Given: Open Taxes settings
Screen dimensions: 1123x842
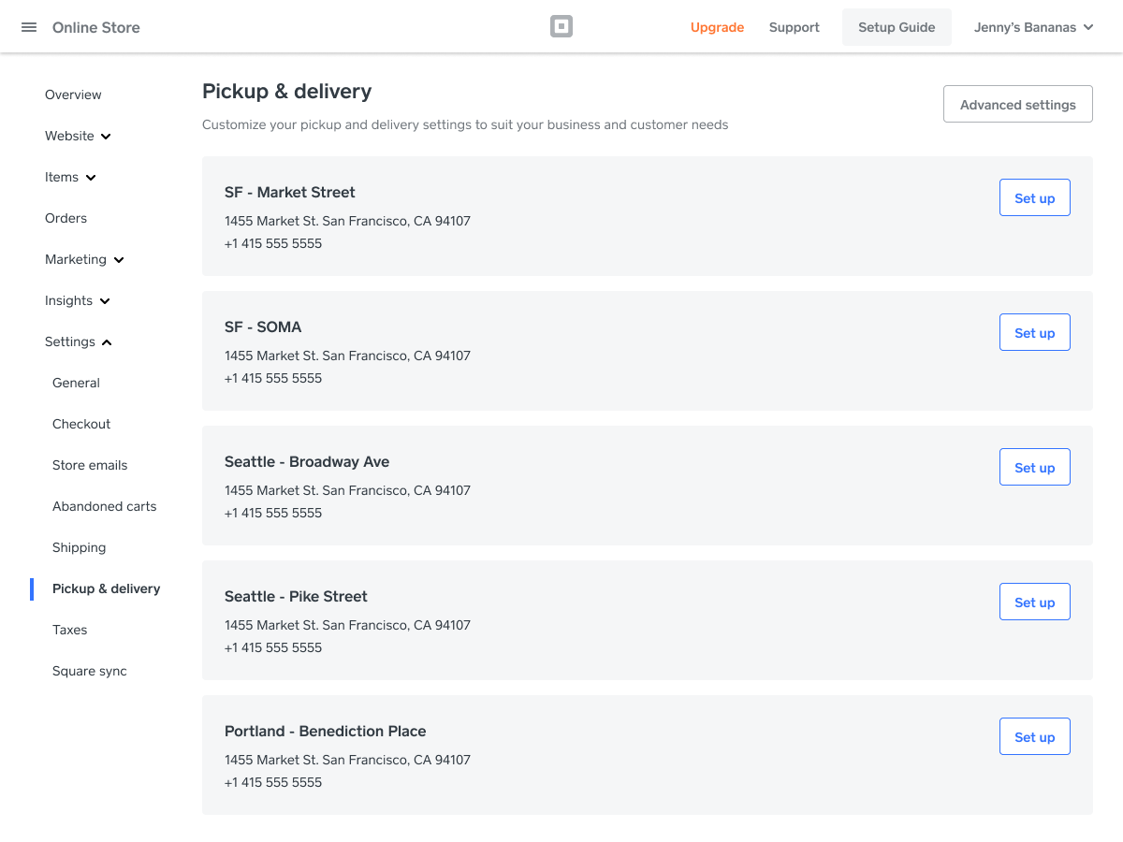Looking at the screenshot, I should click(x=70, y=630).
